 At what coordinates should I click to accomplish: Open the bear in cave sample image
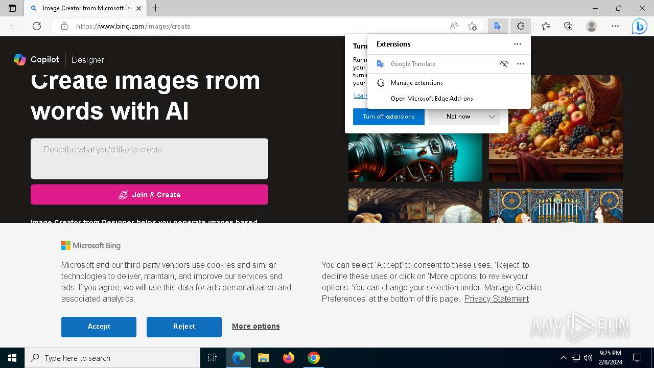click(x=415, y=206)
